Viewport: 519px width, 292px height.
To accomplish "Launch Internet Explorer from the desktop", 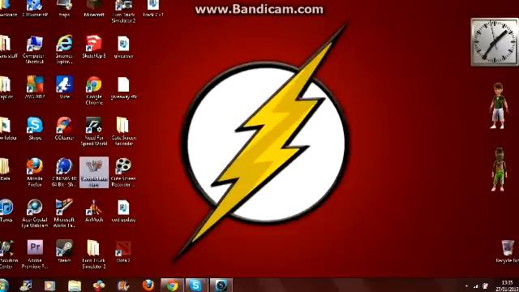I will point(64,49).
